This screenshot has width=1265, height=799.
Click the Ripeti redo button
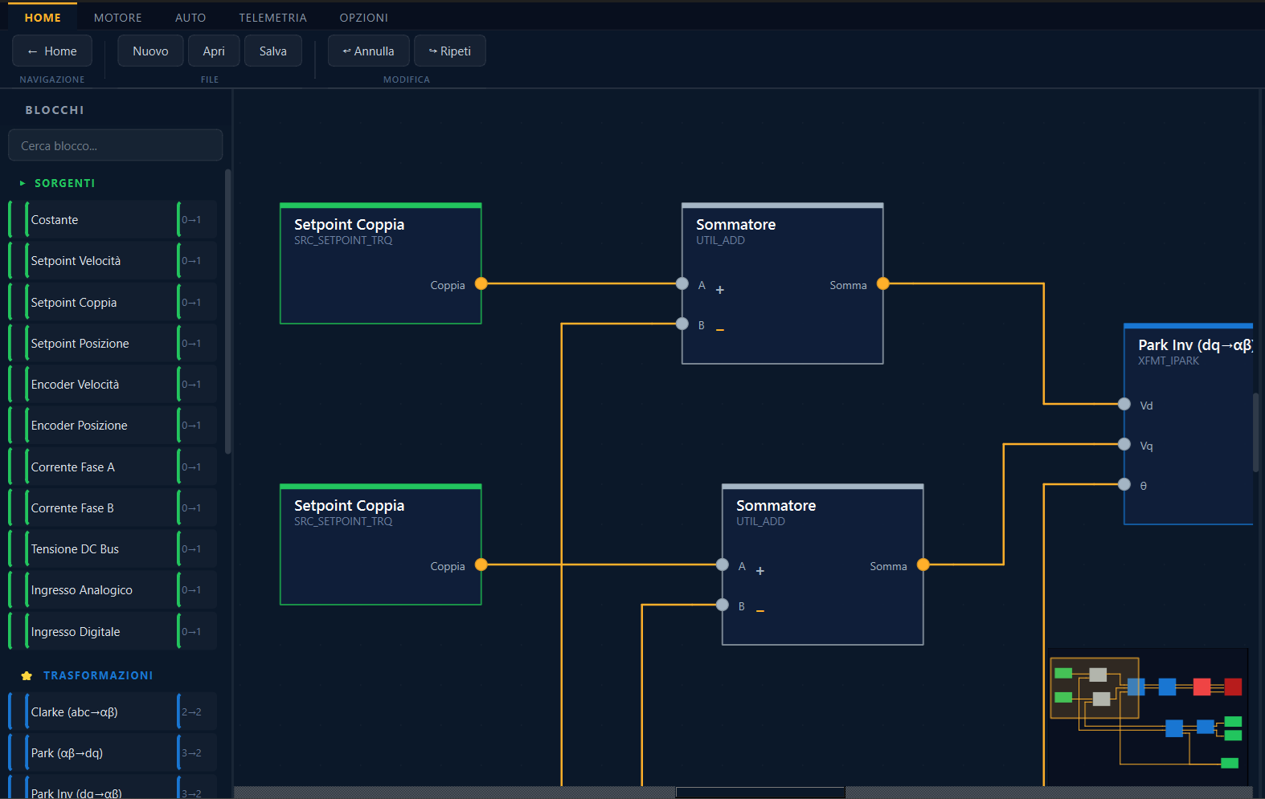pyautogui.click(x=449, y=51)
